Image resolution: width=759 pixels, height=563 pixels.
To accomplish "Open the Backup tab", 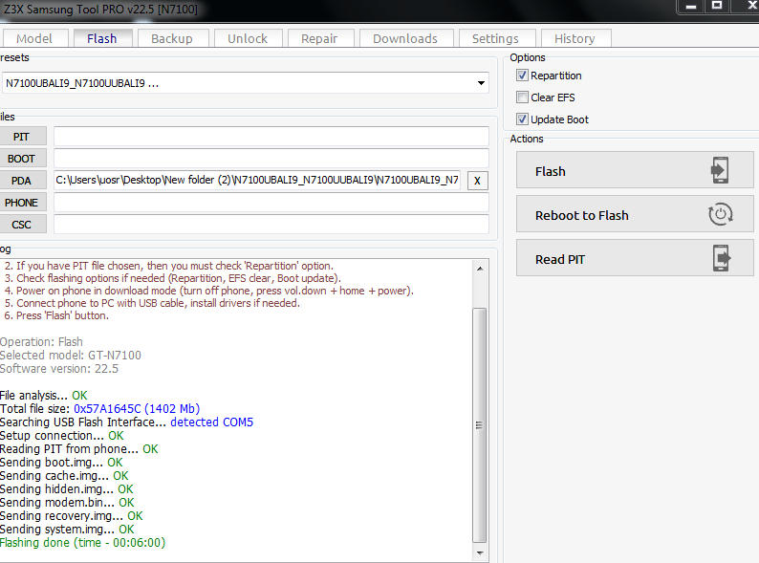I will [172, 38].
